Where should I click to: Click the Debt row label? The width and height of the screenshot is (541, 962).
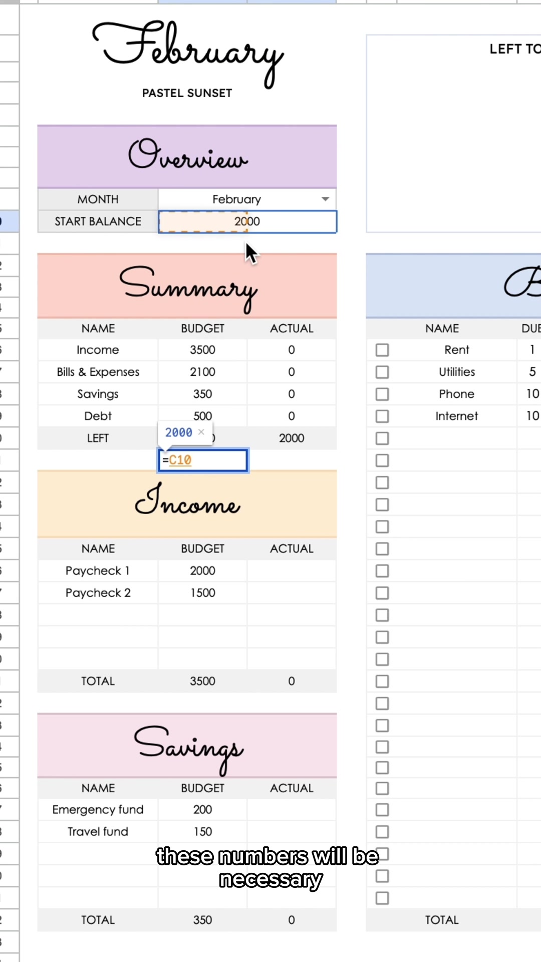coord(98,416)
